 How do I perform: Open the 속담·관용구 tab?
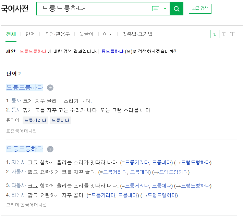click(57, 34)
